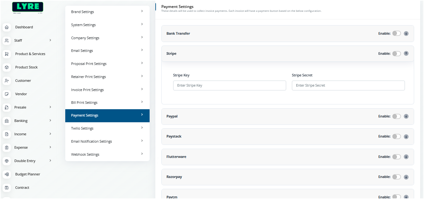The image size is (424, 199).
Task: Enable the Bank Transfer toggle
Action: [x=396, y=33]
